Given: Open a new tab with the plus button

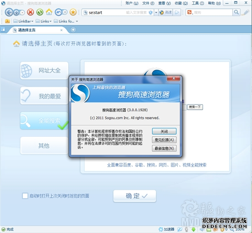Looking at the screenshot, I should point(73,30).
